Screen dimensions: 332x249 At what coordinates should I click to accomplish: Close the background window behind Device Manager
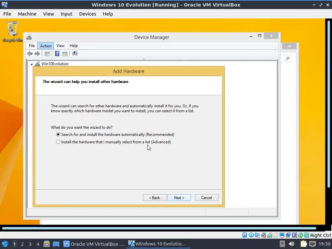pos(290,46)
